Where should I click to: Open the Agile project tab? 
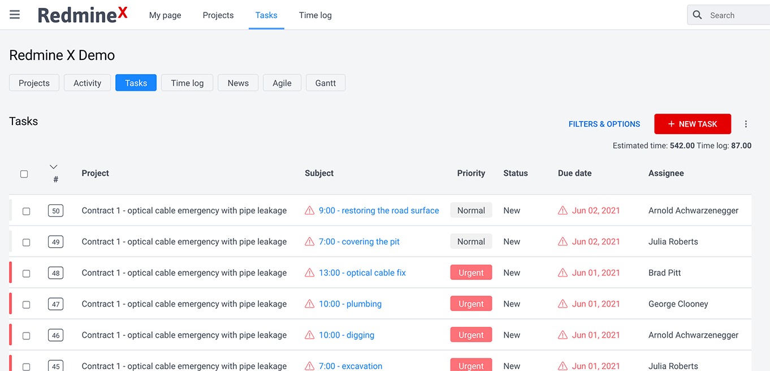[x=282, y=83]
